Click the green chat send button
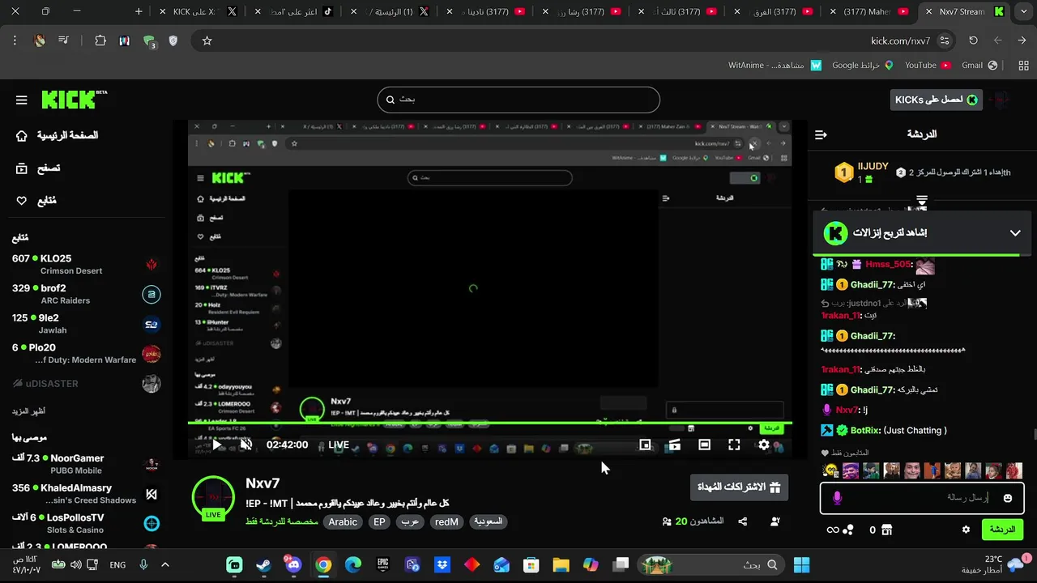The width and height of the screenshot is (1037, 583). tap(1002, 530)
